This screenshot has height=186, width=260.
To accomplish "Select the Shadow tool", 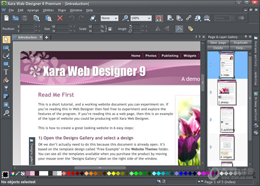I will click(6, 97).
